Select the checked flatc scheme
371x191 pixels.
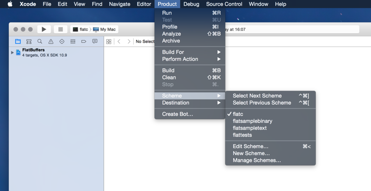coord(270,114)
